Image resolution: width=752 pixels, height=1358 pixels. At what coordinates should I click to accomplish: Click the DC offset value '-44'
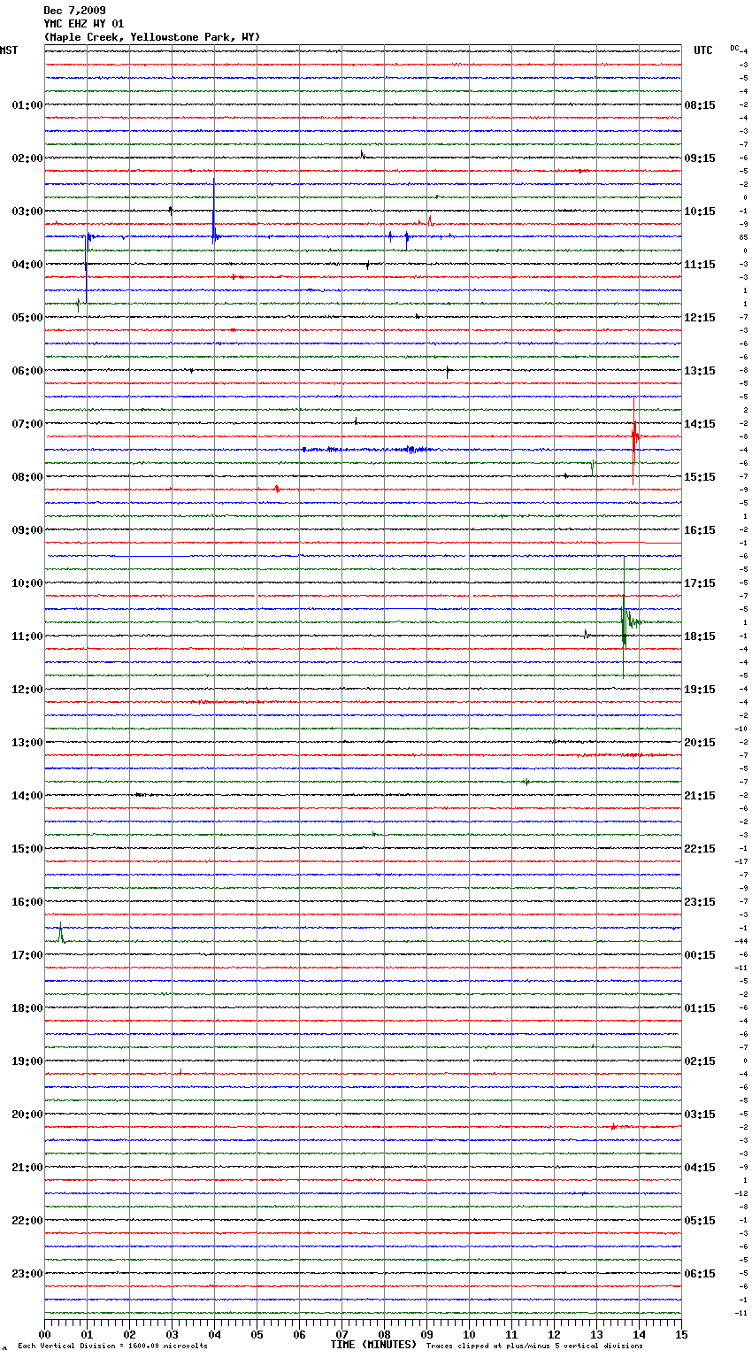(x=743, y=941)
